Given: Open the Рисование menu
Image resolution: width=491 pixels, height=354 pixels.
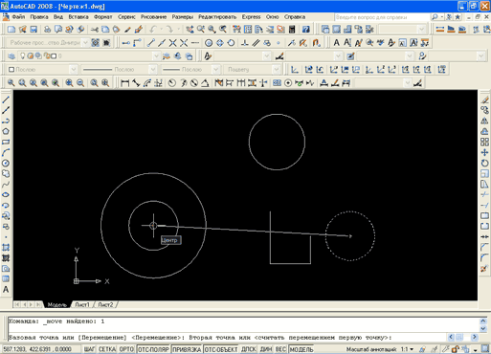Looking at the screenshot, I should [x=153, y=17].
